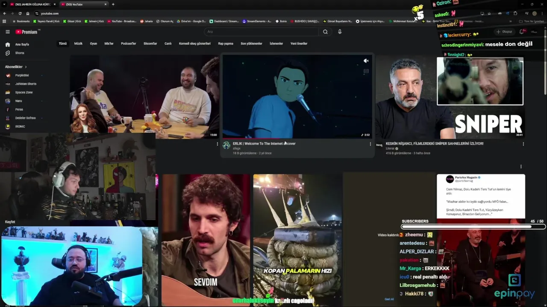The height and width of the screenshot is (307, 547).
Task: Select the İzlenenler chip
Action: [276, 43]
